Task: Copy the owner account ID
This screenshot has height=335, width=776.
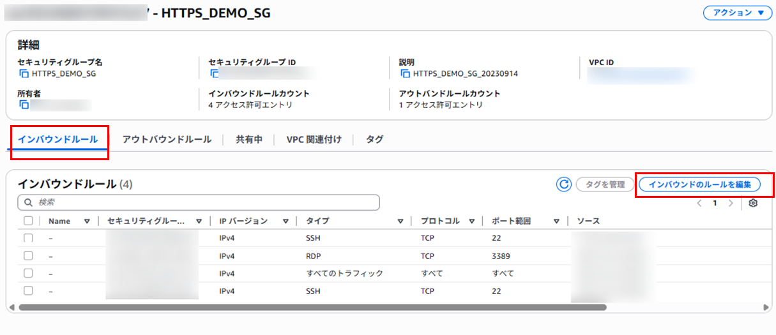Action: coord(24,105)
